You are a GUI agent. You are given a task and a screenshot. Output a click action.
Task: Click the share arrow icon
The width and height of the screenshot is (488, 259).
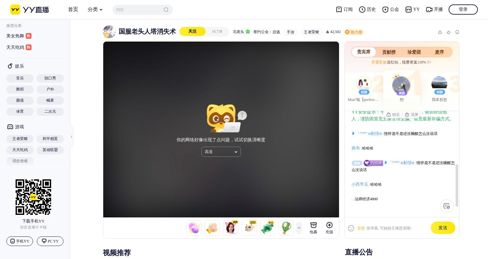tap(449, 32)
